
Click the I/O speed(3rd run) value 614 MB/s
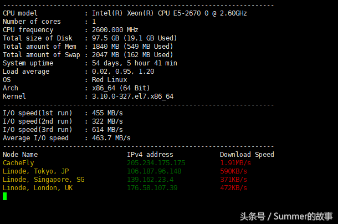[x=107, y=130]
